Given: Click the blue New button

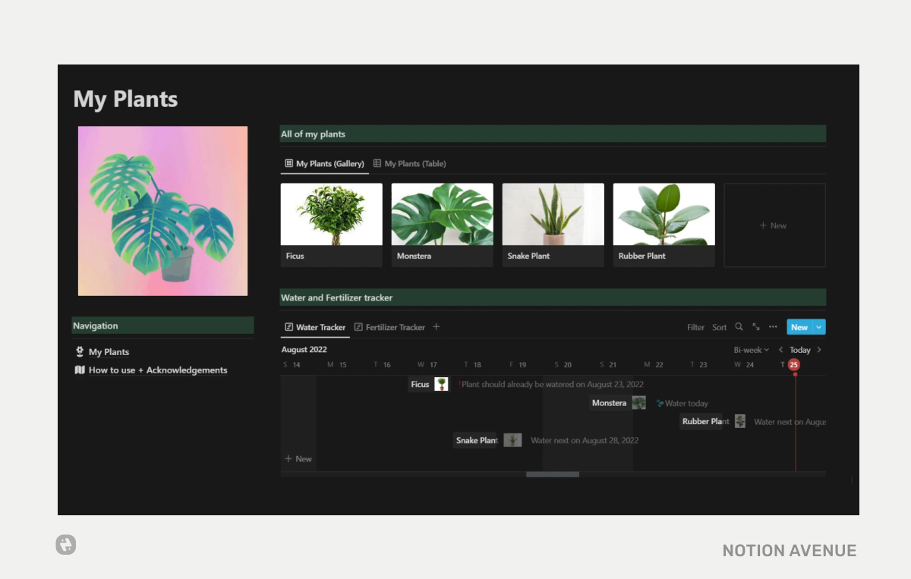Looking at the screenshot, I should click(x=800, y=326).
